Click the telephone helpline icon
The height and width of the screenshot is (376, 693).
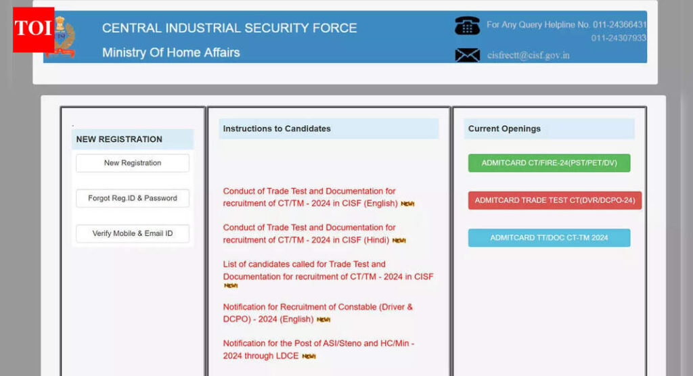[467, 26]
